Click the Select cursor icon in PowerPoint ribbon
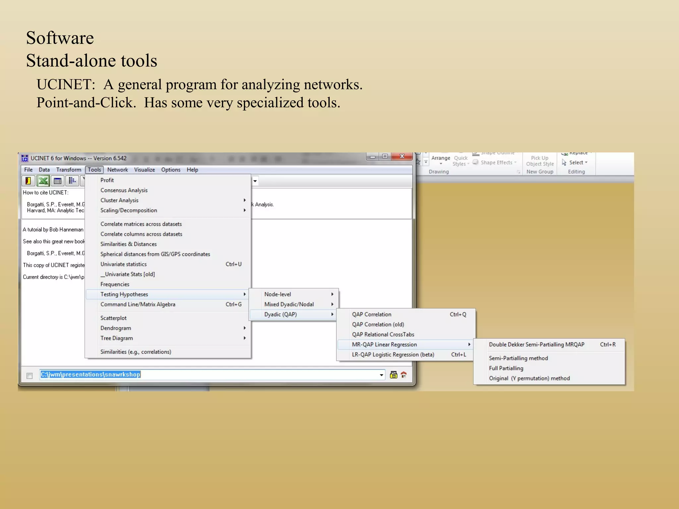The image size is (679, 509). 564,163
